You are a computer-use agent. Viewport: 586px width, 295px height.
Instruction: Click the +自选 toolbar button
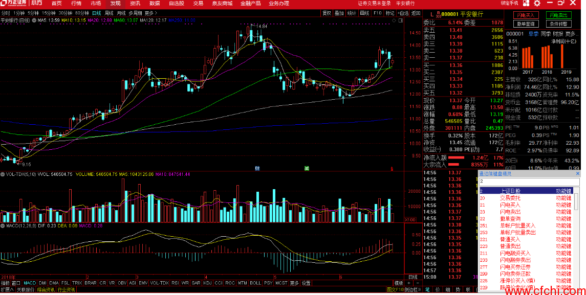pos(403,13)
